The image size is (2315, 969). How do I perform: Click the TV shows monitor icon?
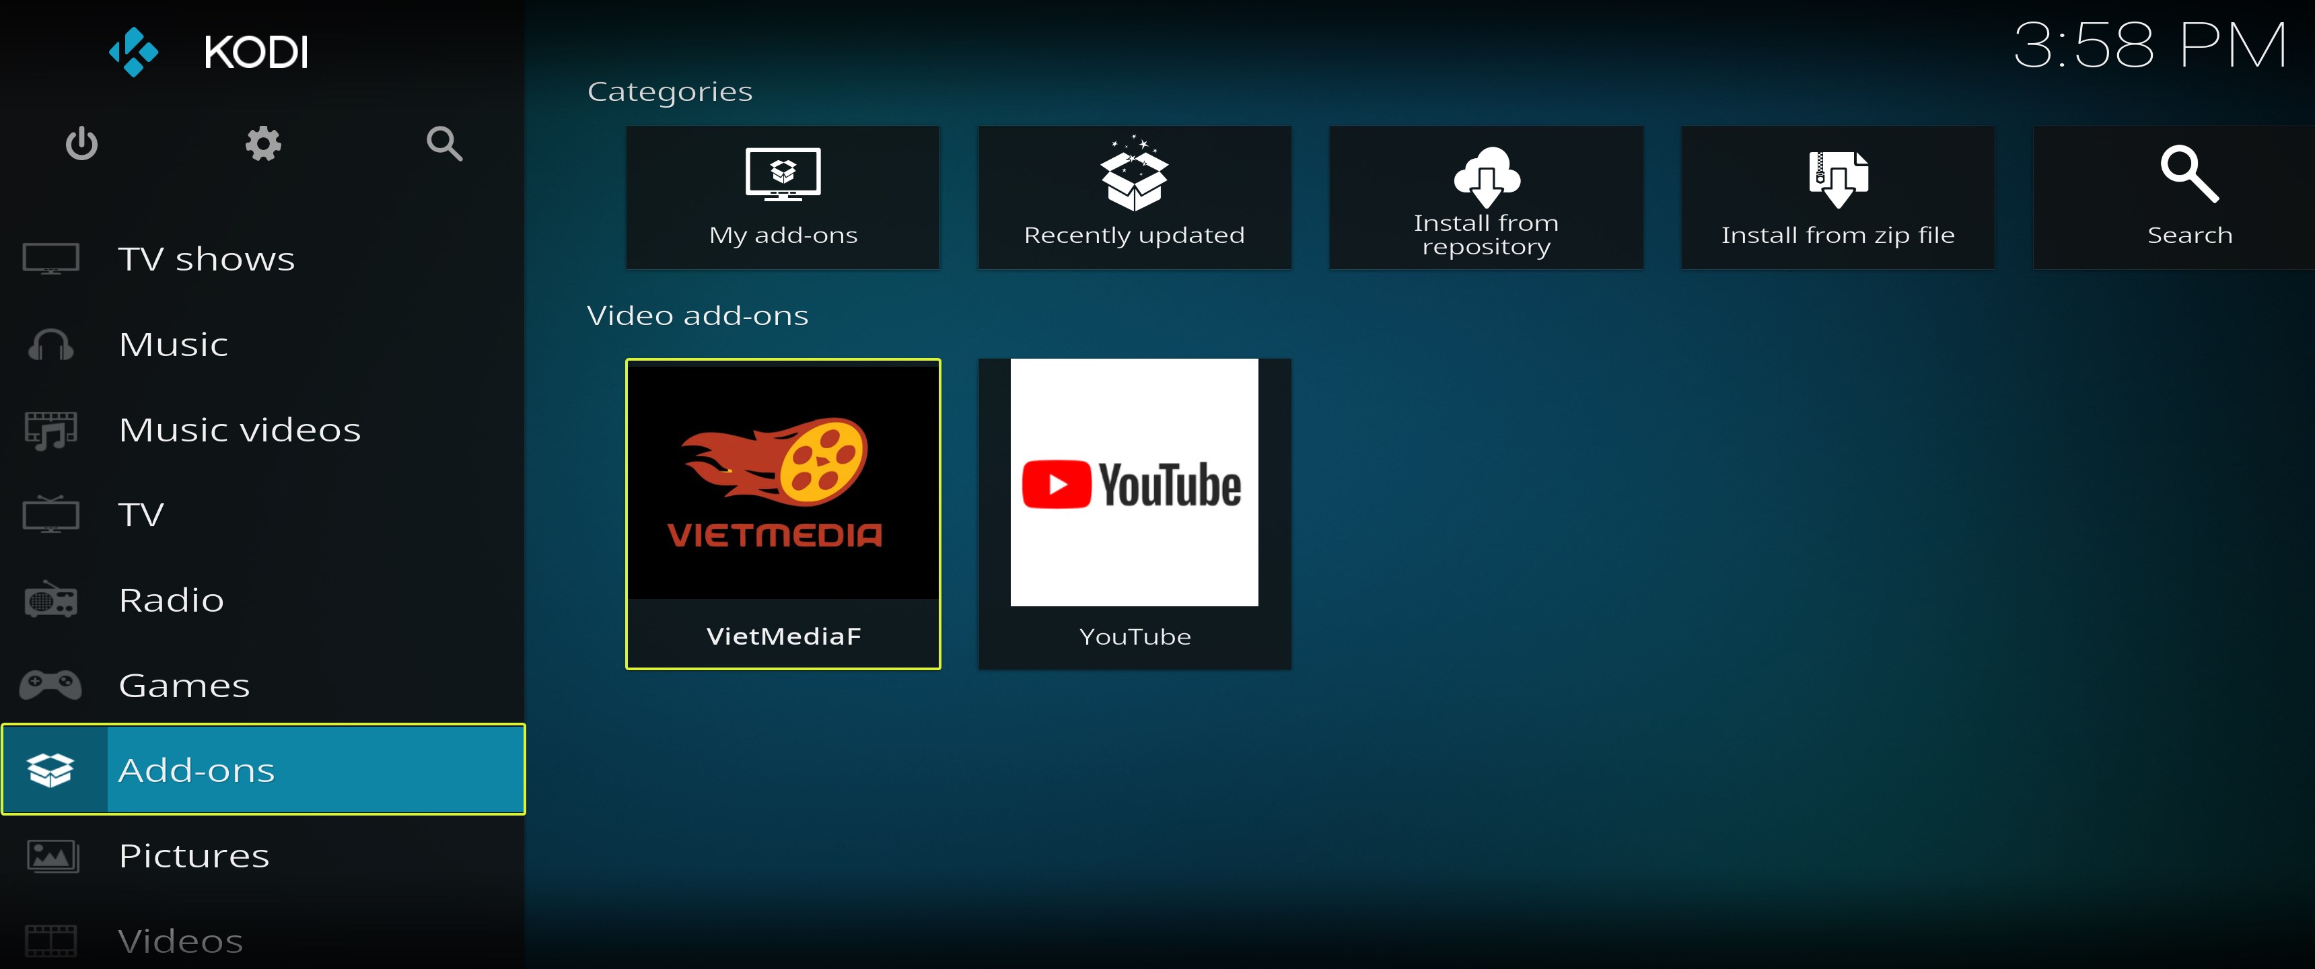click(x=51, y=259)
